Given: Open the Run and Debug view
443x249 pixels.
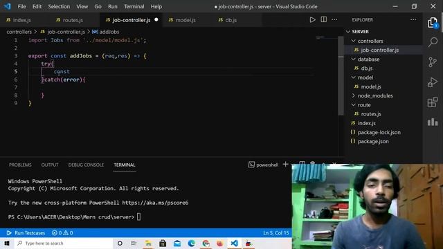Looking at the screenshot, I should tap(433, 82).
